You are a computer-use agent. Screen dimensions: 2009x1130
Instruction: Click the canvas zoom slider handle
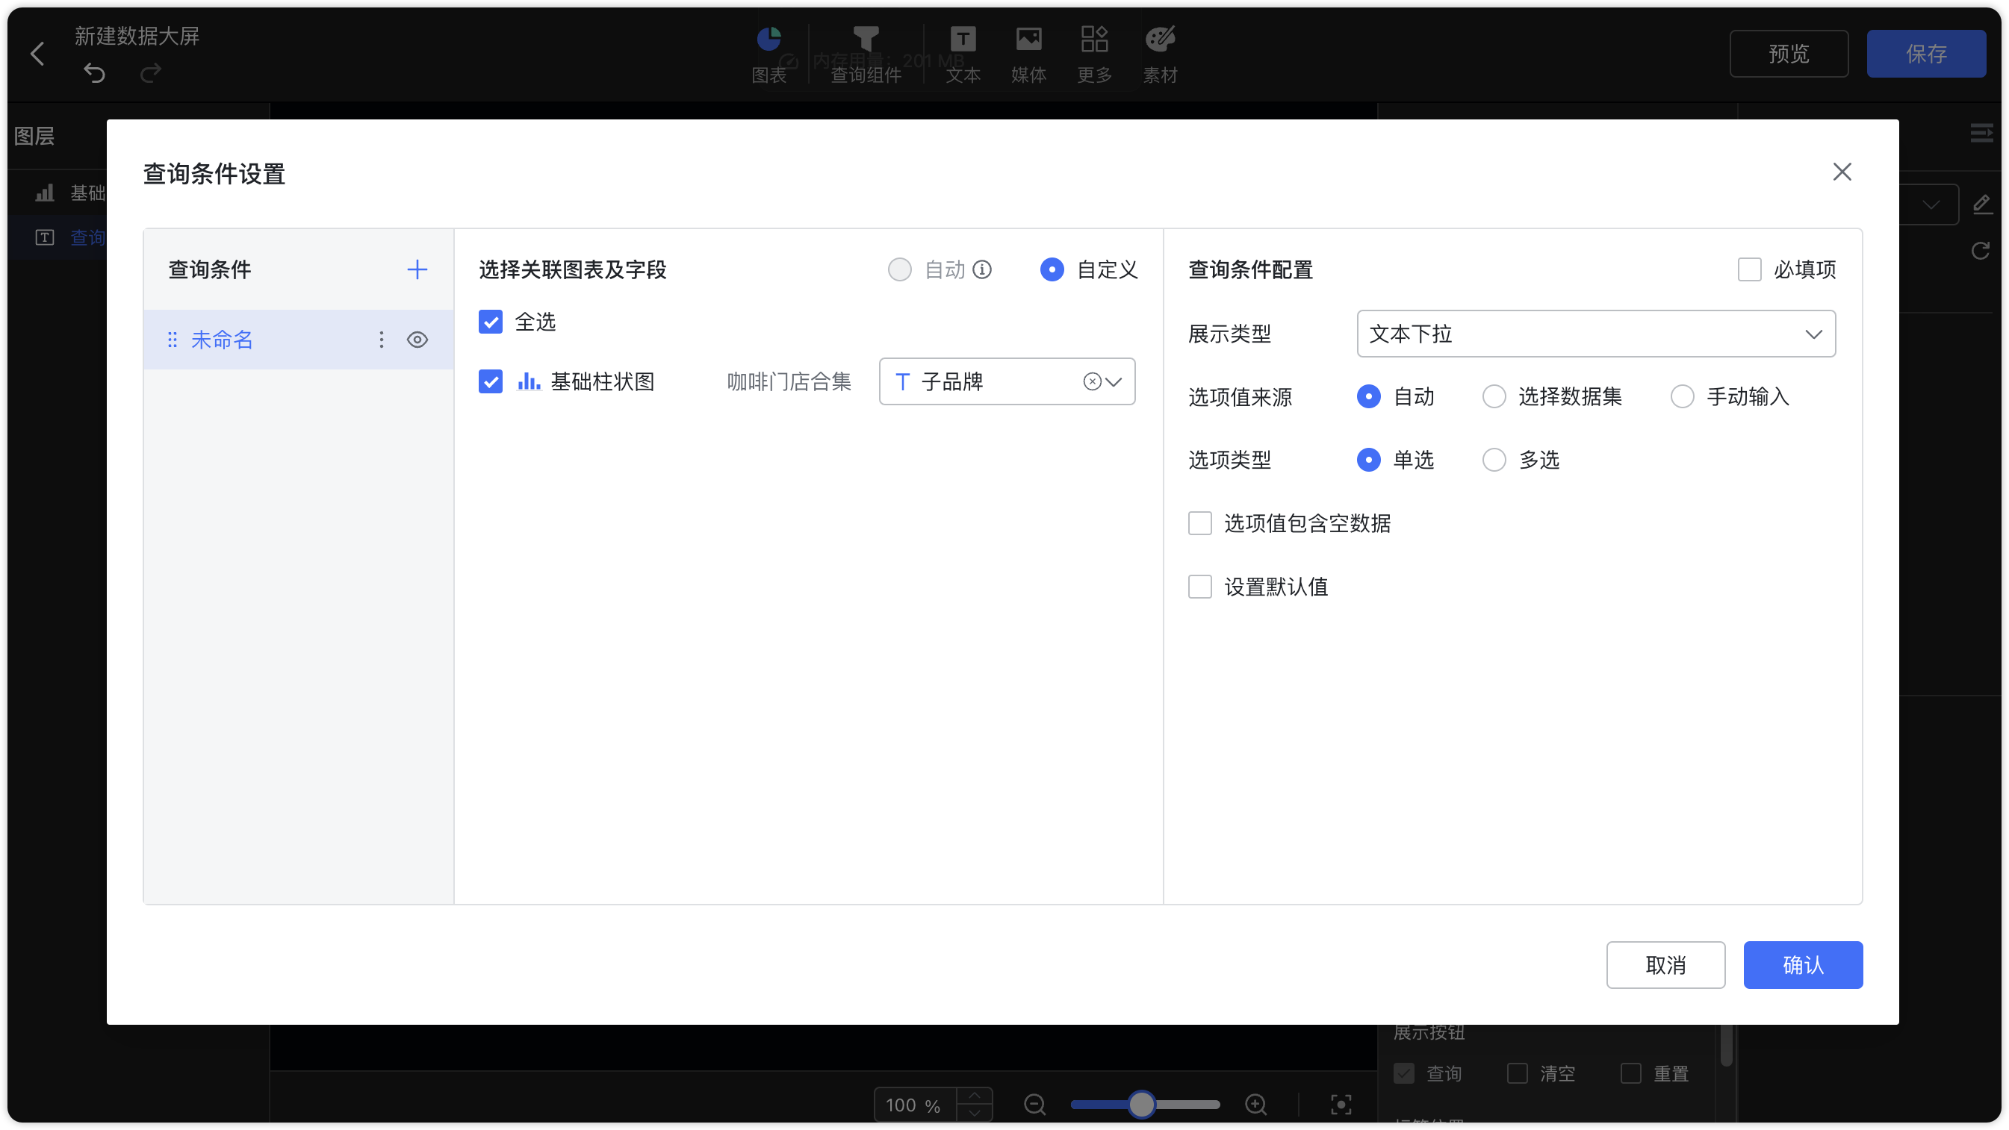(x=1141, y=1105)
